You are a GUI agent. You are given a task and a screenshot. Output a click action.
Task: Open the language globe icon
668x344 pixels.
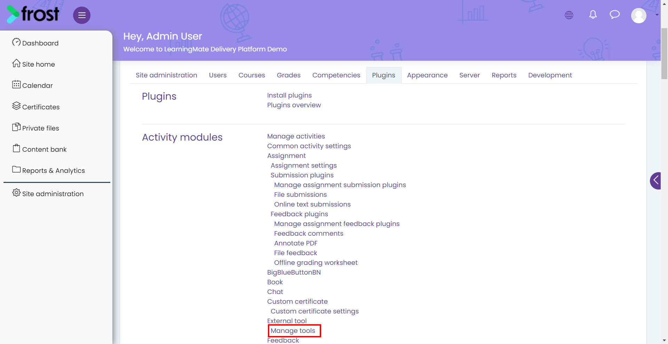[x=569, y=15]
